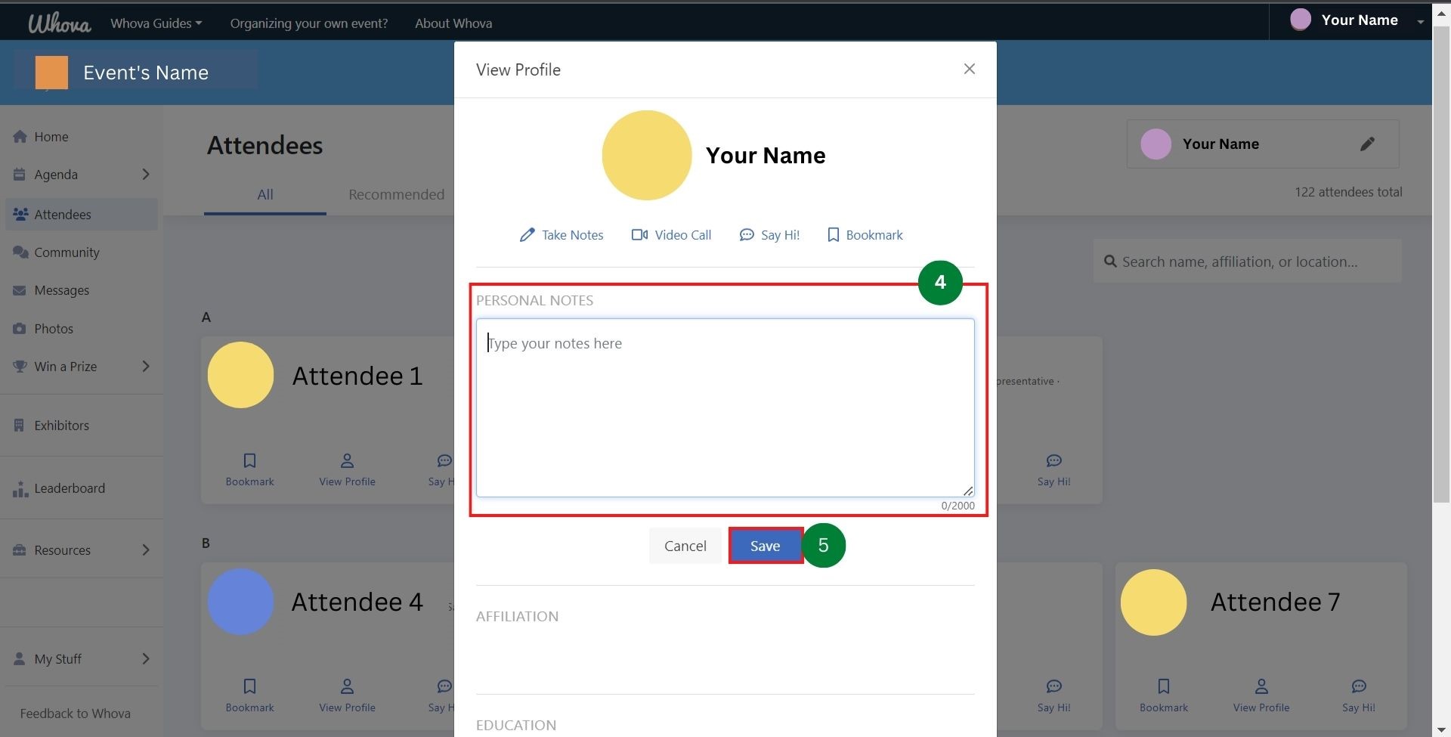Expand the Resources sidebar section
The width and height of the screenshot is (1451, 737).
pos(145,550)
